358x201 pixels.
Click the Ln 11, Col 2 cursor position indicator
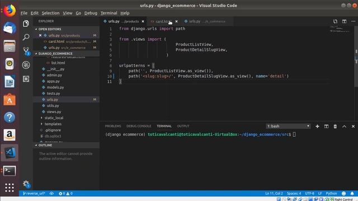274,194
